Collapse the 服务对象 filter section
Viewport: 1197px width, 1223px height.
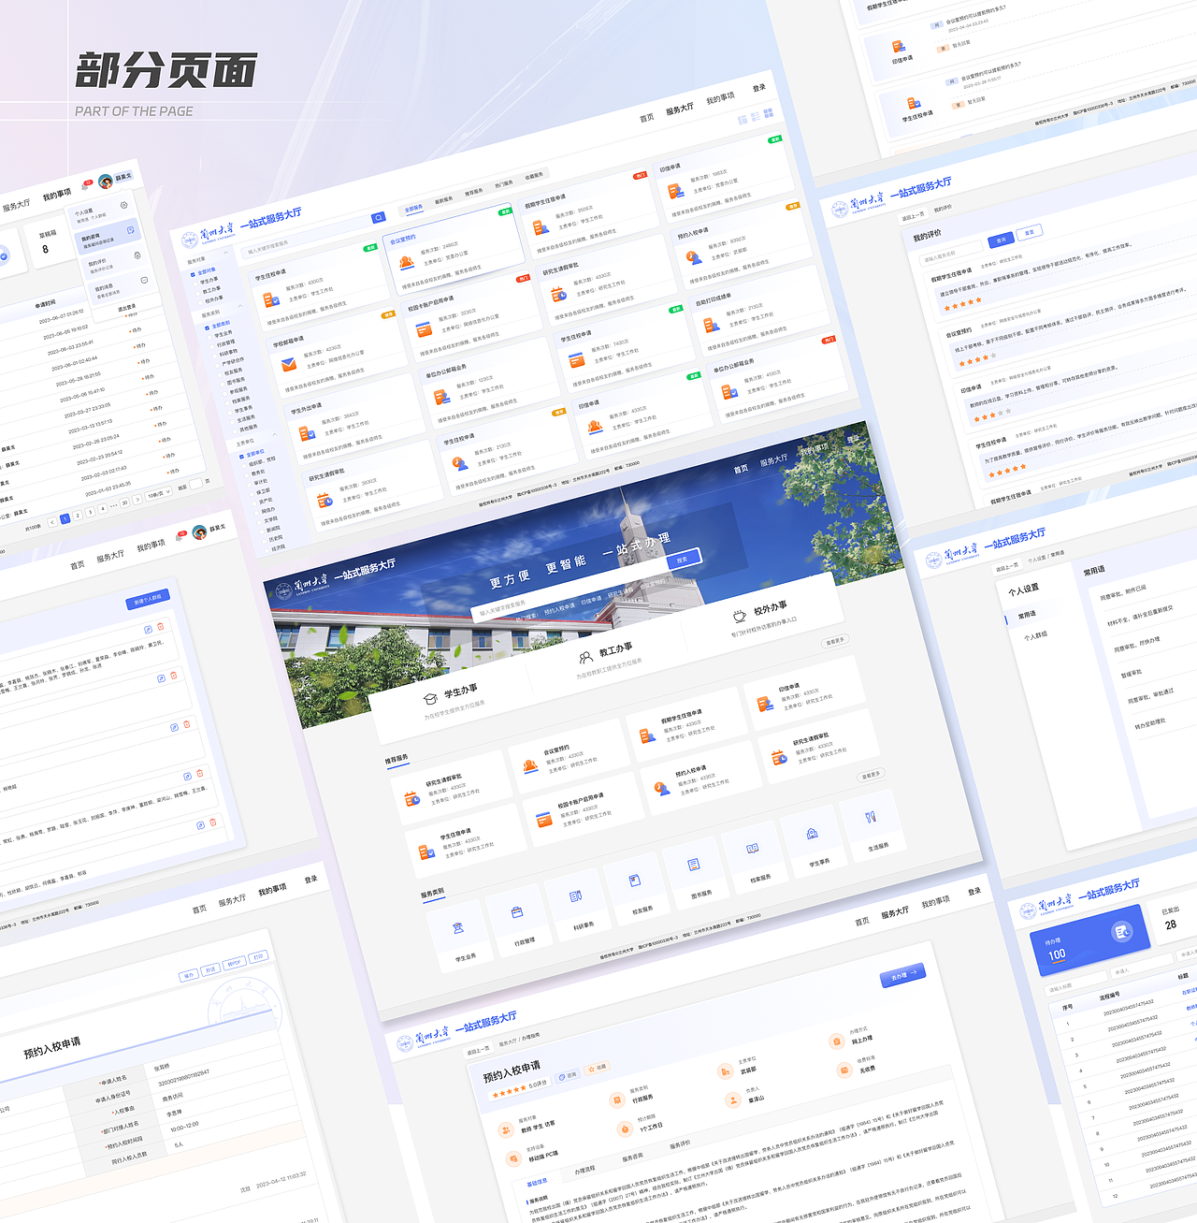[226, 253]
